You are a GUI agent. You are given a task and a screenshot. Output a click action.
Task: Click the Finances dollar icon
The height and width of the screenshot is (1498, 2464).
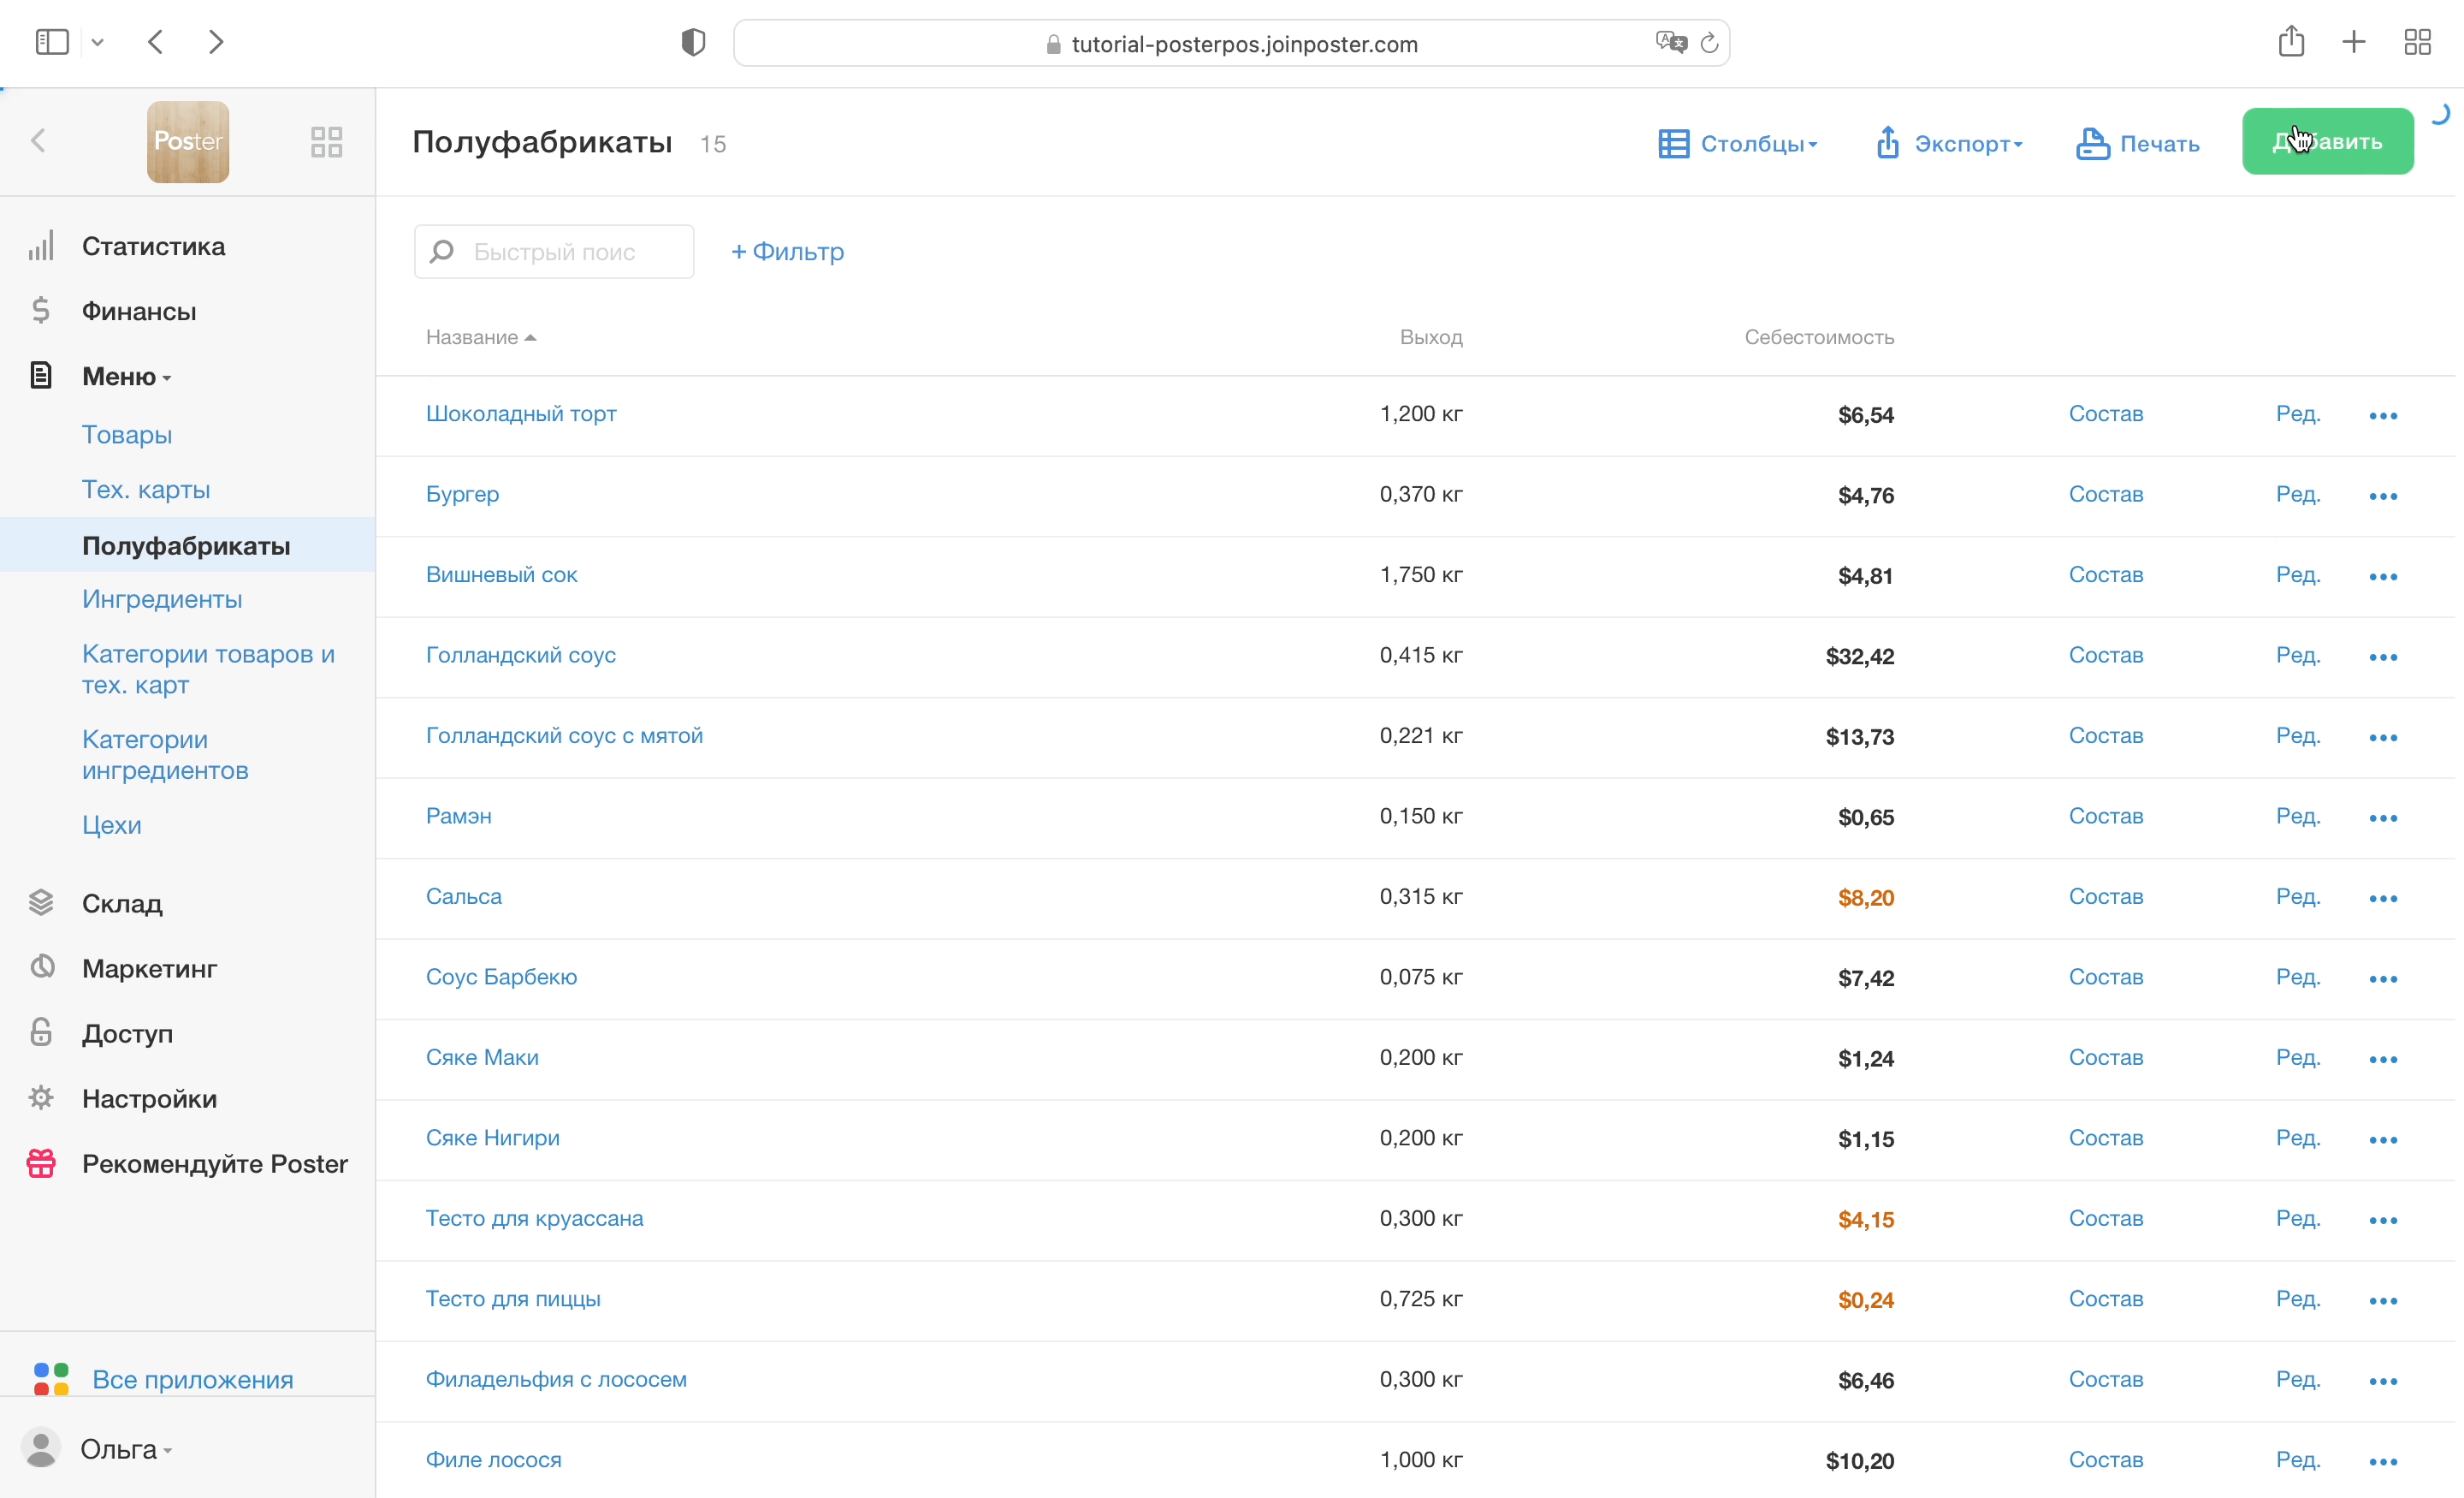pos(41,312)
